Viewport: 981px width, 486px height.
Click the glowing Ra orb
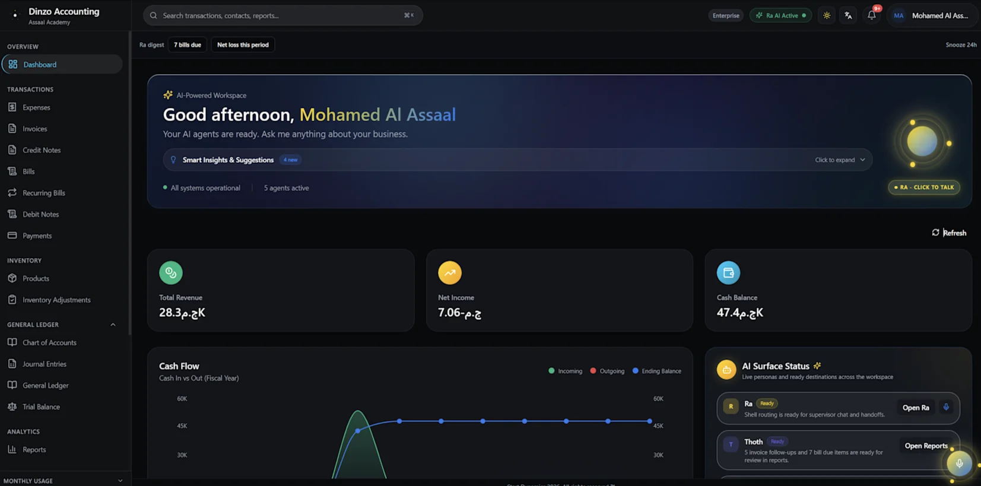tap(922, 142)
